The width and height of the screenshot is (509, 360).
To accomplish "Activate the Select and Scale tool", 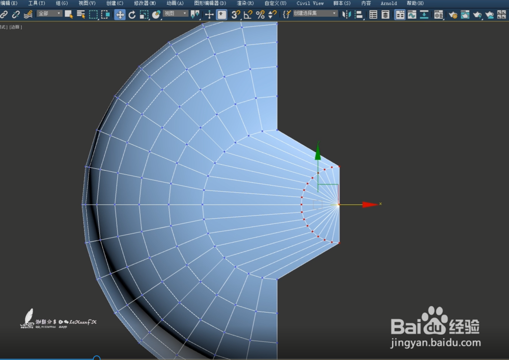I will (x=144, y=14).
